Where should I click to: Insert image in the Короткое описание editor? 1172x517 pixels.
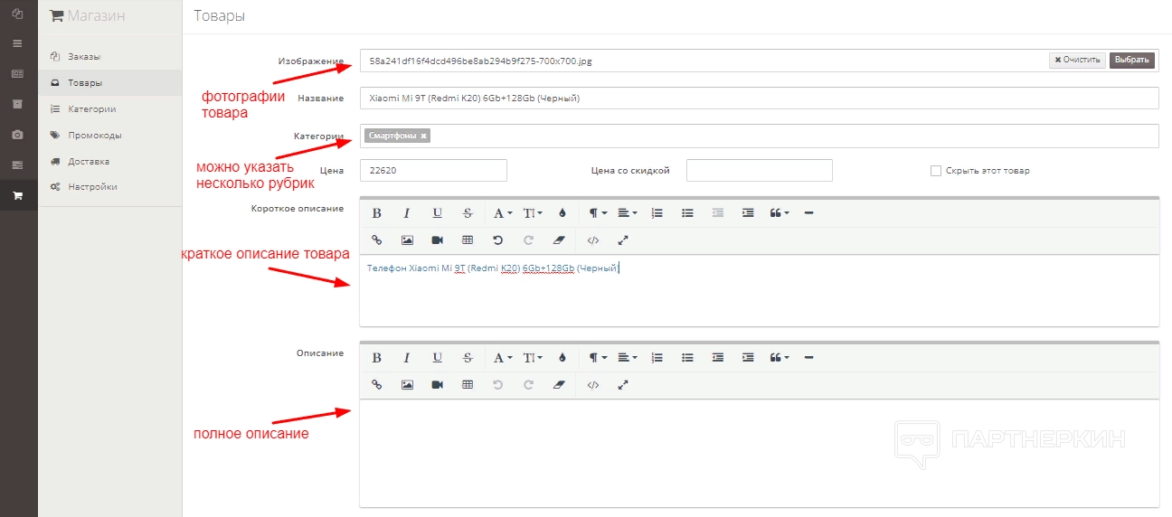(407, 240)
